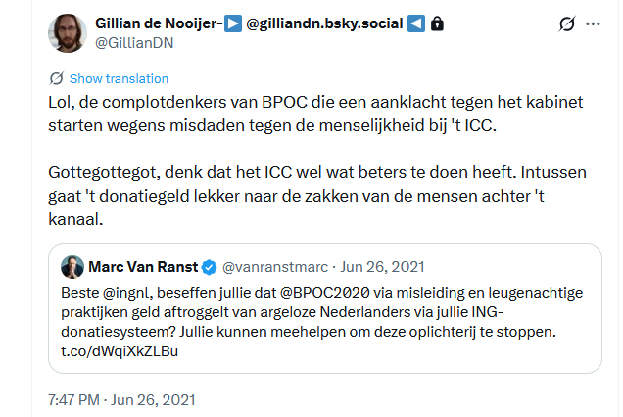Click the Grok icon at top right
Viewport: 623px width, 417px height.
coord(565,23)
